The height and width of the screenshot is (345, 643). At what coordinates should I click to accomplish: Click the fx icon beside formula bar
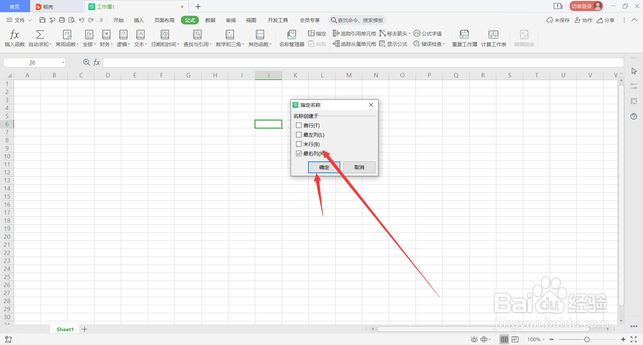(96, 62)
